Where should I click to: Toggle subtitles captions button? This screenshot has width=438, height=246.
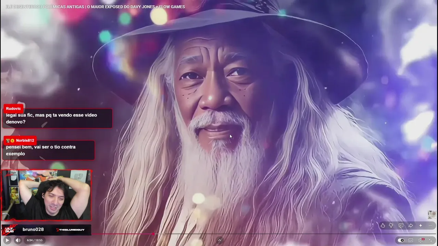411,240
